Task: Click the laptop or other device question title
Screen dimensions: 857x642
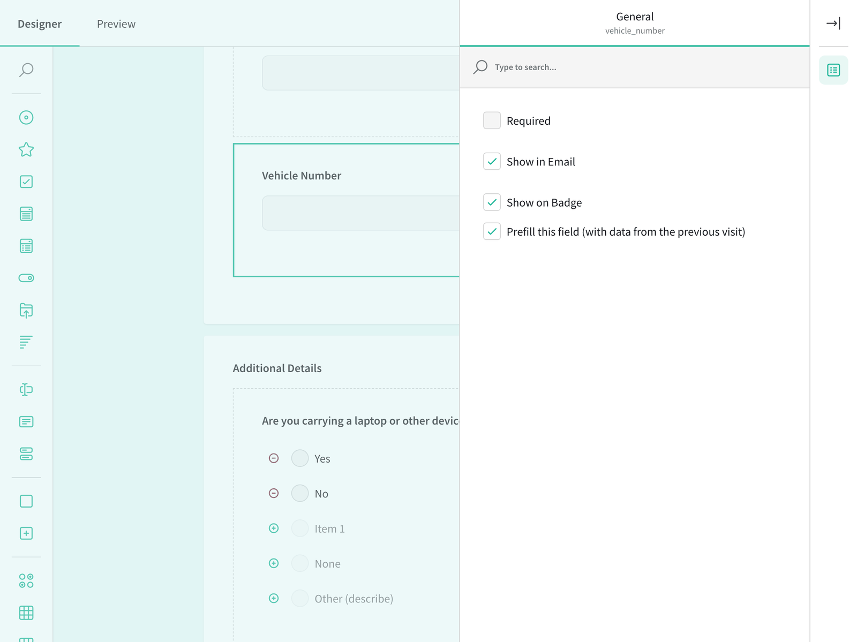Action: point(360,421)
